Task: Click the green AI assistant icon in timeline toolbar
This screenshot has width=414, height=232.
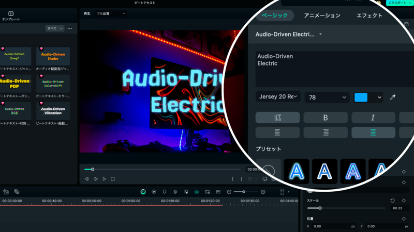Action: 143,192
